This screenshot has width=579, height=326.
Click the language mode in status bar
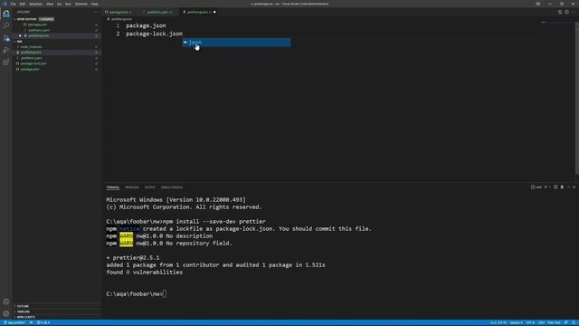coord(555,322)
